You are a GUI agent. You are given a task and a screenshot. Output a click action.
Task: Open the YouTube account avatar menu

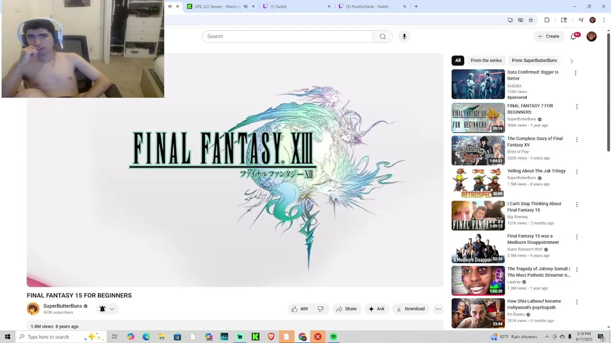591,36
